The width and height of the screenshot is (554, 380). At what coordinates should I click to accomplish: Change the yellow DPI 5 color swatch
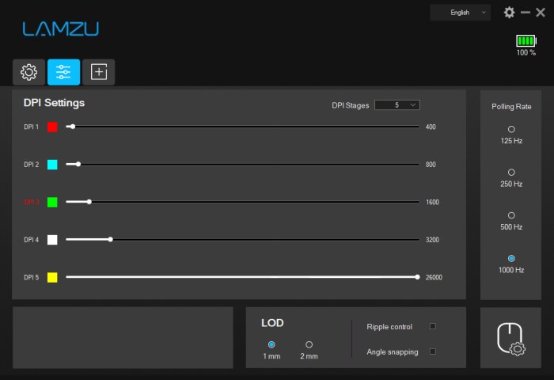(52, 277)
